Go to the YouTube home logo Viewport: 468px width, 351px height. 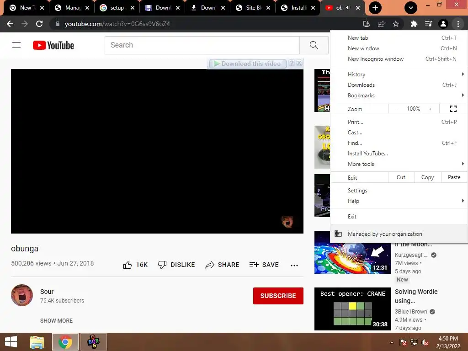pos(53,45)
